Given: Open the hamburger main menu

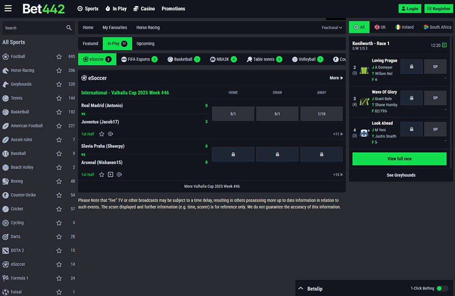Looking at the screenshot, I should [8, 9].
